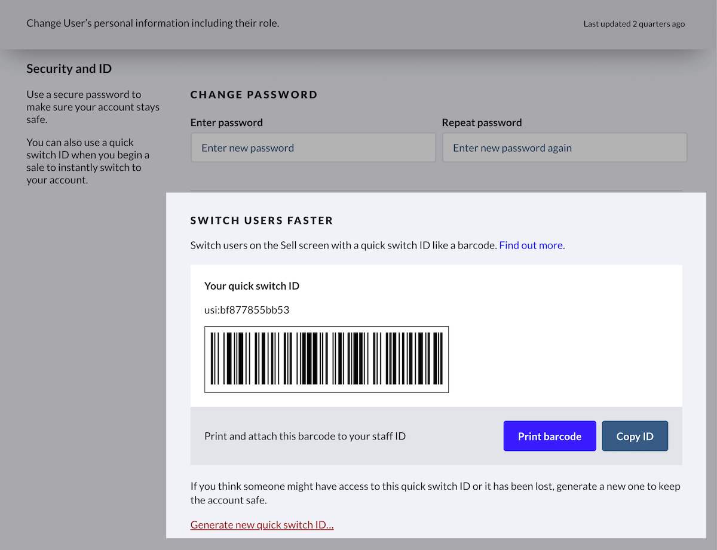Click the Security and ID section title
This screenshot has width=717, height=550.
pyautogui.click(x=69, y=69)
